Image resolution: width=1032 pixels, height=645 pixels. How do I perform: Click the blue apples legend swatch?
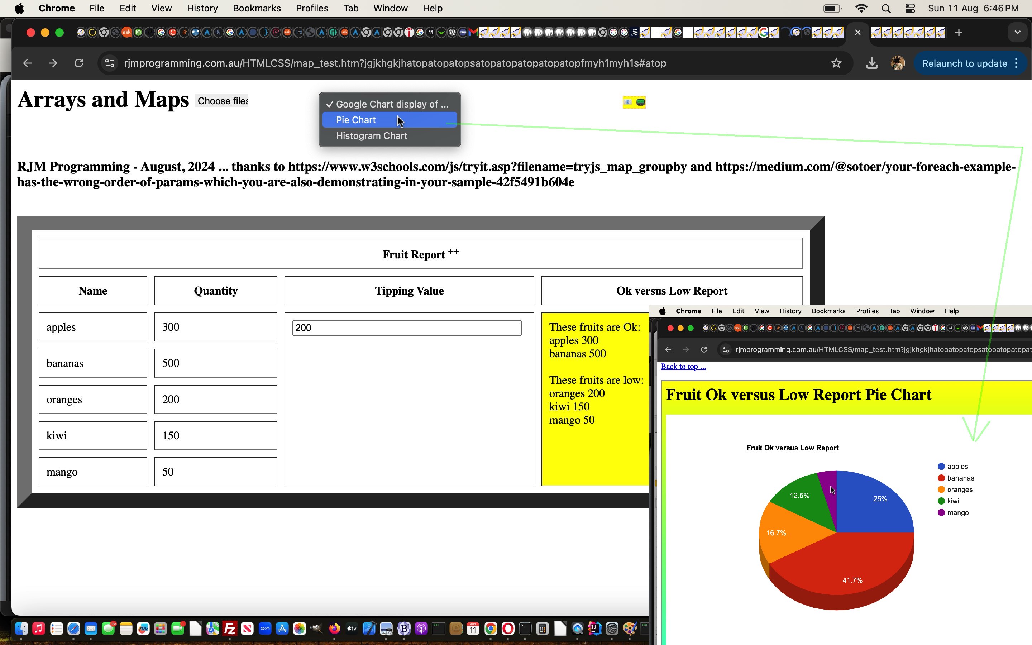click(941, 466)
